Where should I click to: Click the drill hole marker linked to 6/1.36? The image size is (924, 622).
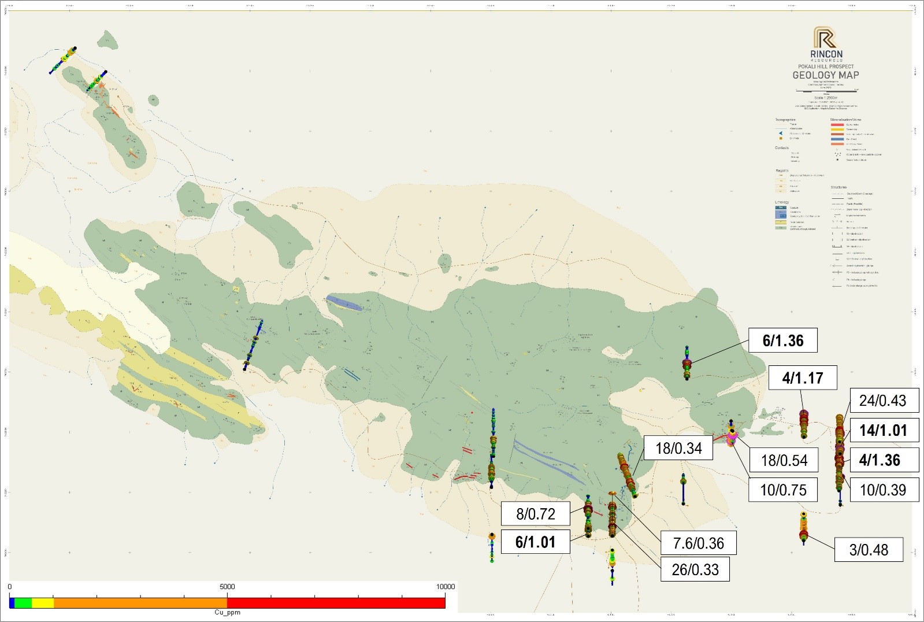click(687, 364)
